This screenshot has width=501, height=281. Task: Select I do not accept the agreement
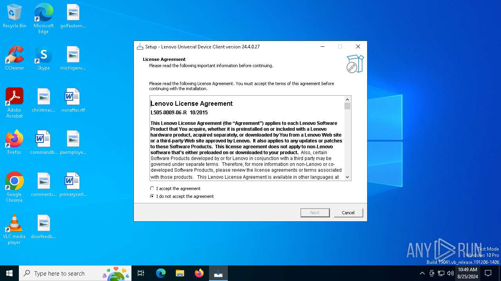click(x=182, y=196)
